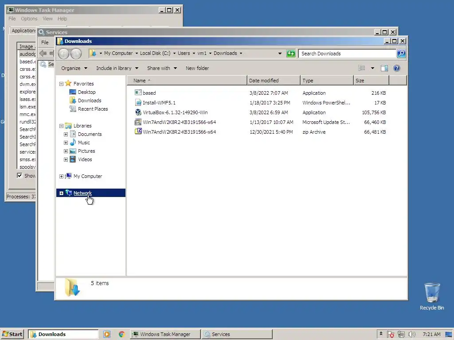The height and width of the screenshot is (340, 454).
Task: Click the Libraries folder icon
Action: (68, 125)
